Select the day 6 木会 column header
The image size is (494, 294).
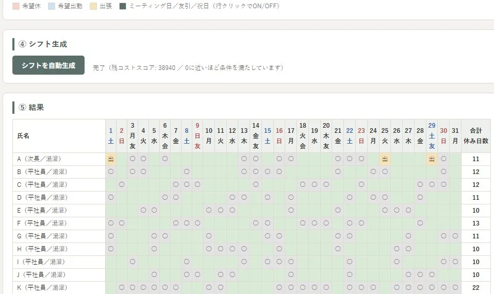(165, 136)
